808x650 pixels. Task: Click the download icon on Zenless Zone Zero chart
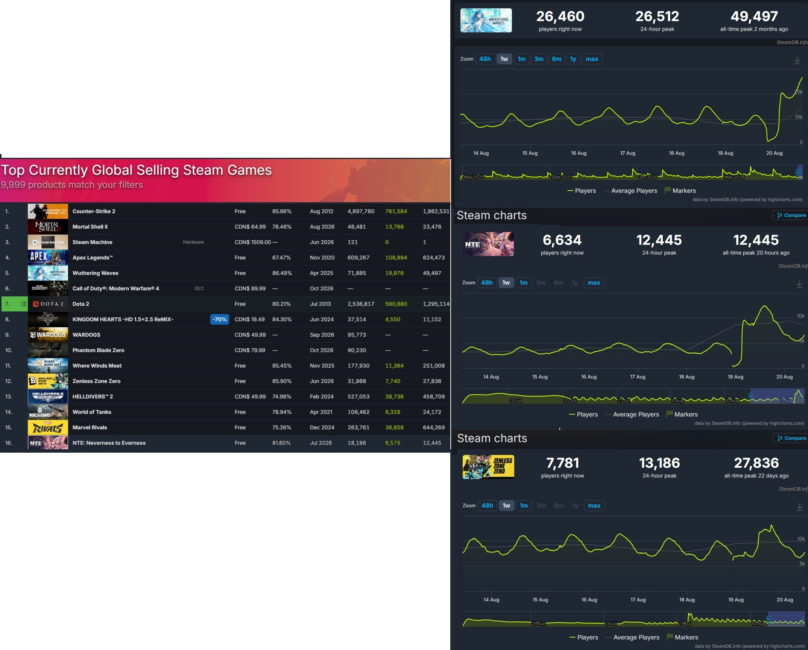pyautogui.click(x=799, y=507)
